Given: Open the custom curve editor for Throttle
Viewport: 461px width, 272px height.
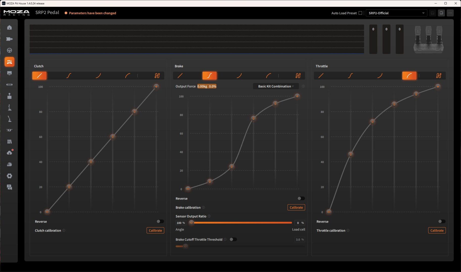Looking at the screenshot, I should 439,76.
